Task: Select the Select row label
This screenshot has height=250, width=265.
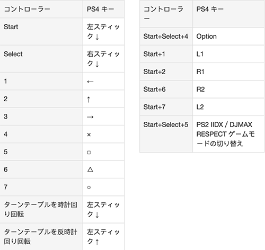Action: pos(13,54)
